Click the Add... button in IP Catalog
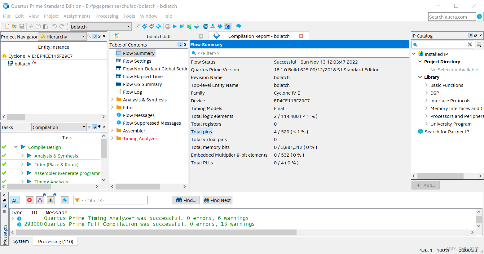484x254 pixels. pyautogui.click(x=425, y=185)
